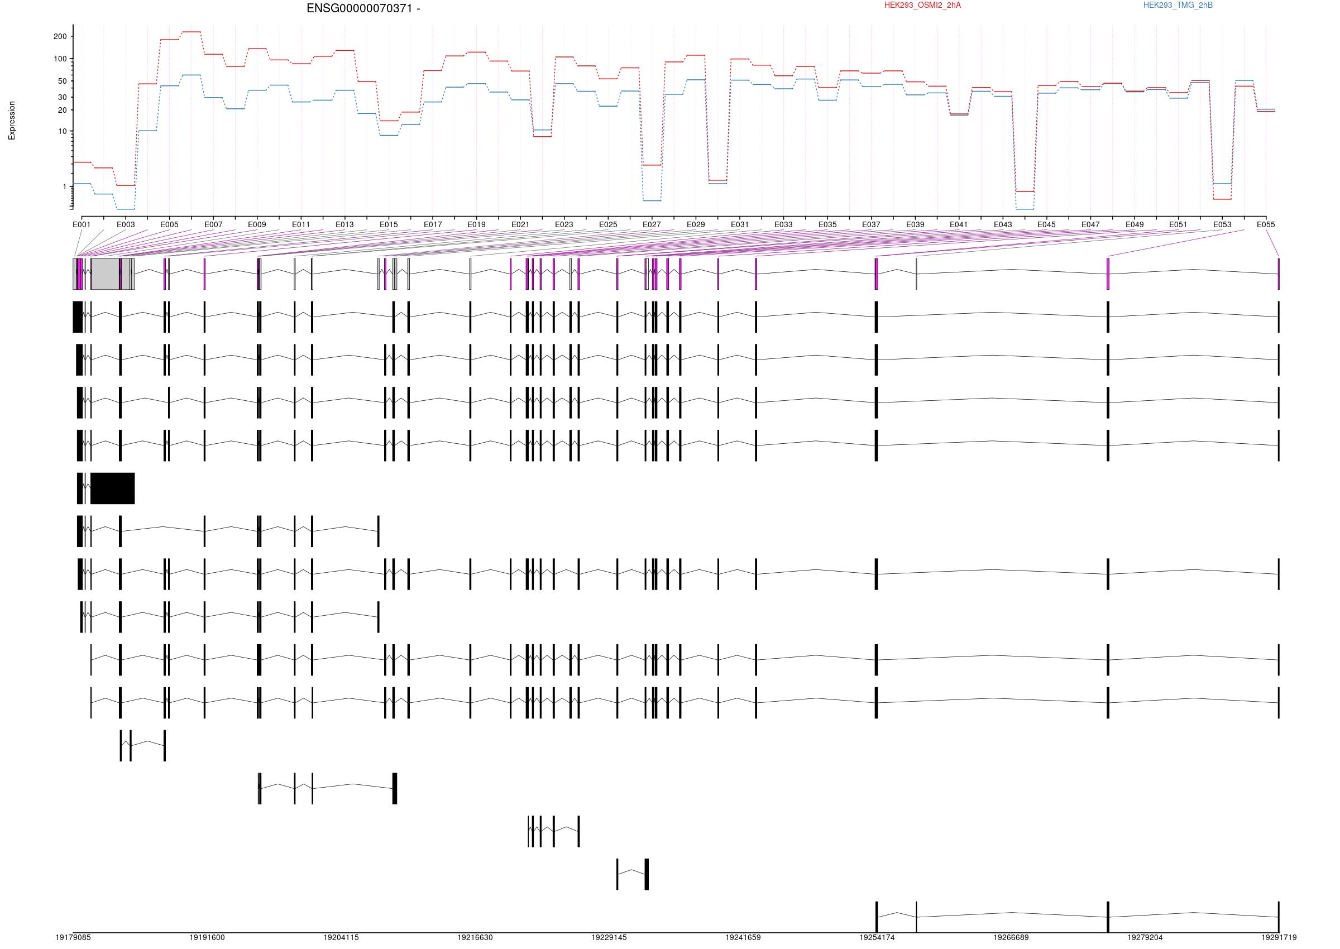Select the HEK293_TMG_2hB legend label

click(1178, 5)
